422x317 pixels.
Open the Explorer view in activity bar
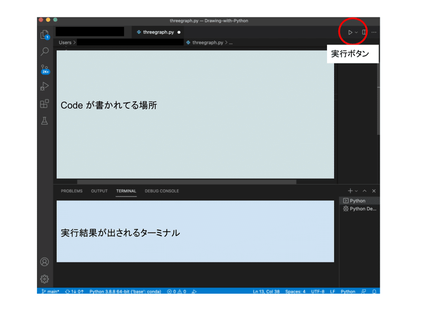click(45, 34)
